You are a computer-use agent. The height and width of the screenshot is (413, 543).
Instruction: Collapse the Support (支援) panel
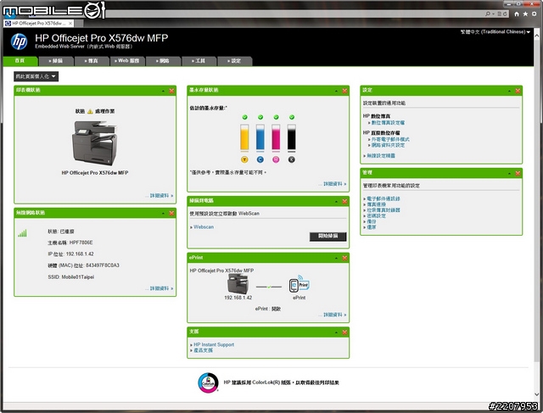pos(336,332)
